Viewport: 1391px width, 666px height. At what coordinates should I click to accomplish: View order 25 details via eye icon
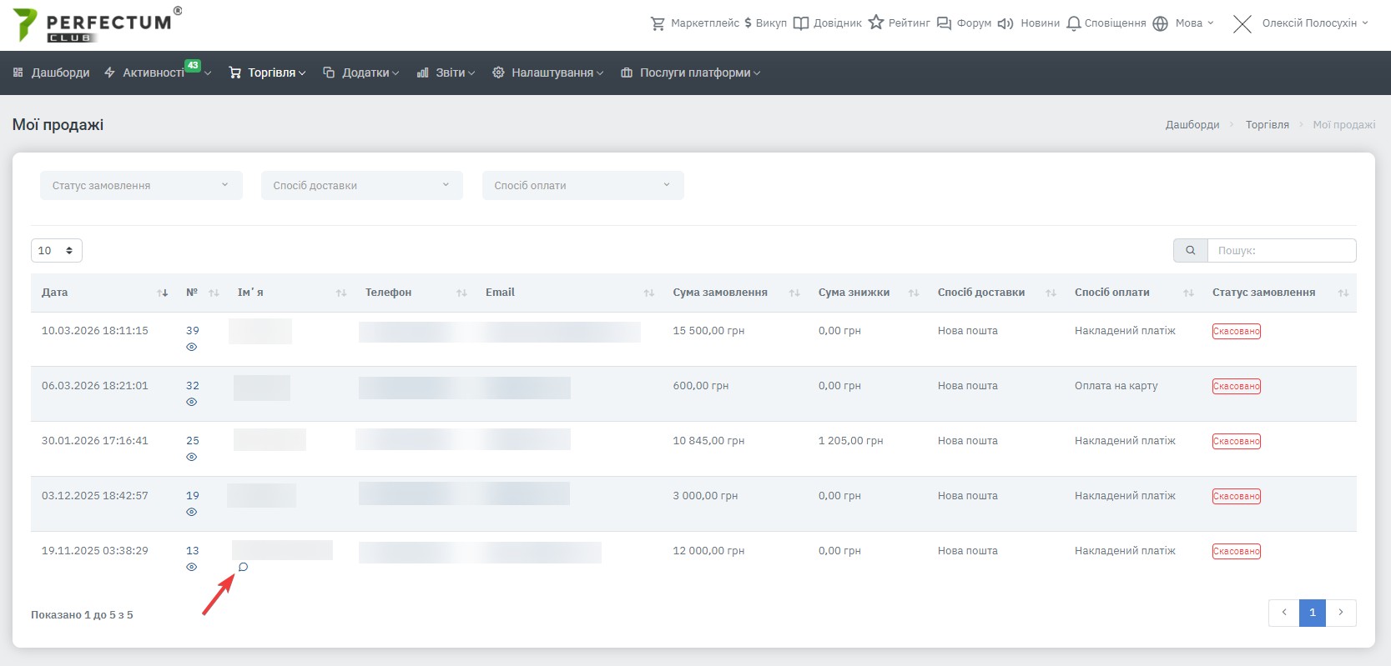[x=191, y=457]
